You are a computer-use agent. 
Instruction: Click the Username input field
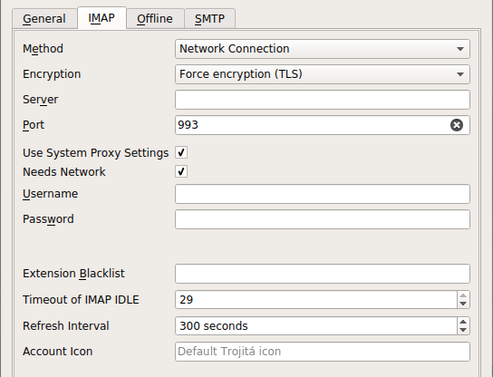pyautogui.click(x=323, y=194)
